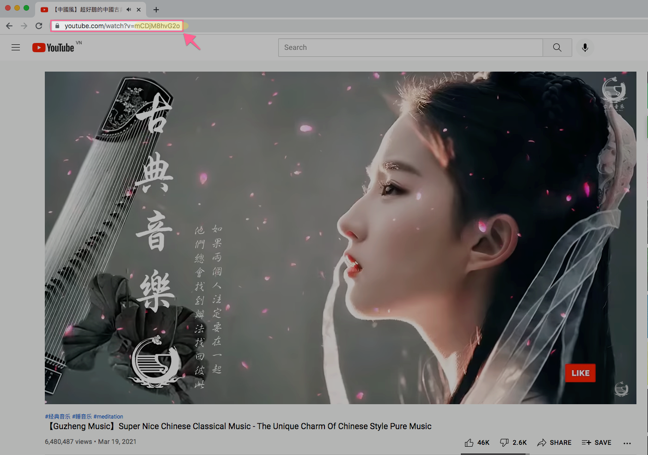Open a new browser tab
The image size is (648, 455).
pos(156,10)
